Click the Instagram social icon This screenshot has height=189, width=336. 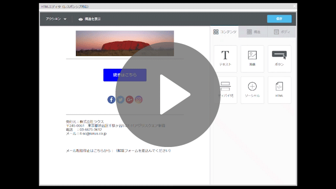(139, 100)
